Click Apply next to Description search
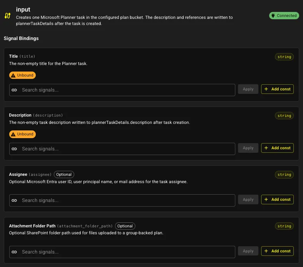303x267 pixels. 248,148
